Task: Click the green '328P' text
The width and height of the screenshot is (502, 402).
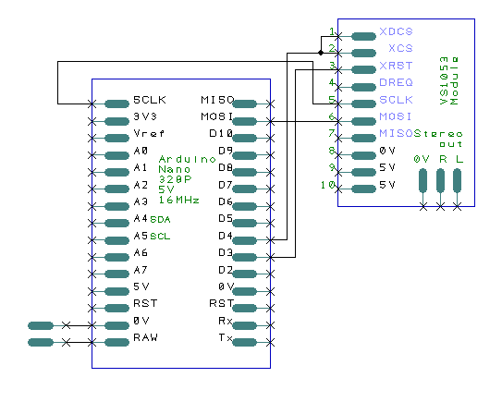Action: click(175, 179)
